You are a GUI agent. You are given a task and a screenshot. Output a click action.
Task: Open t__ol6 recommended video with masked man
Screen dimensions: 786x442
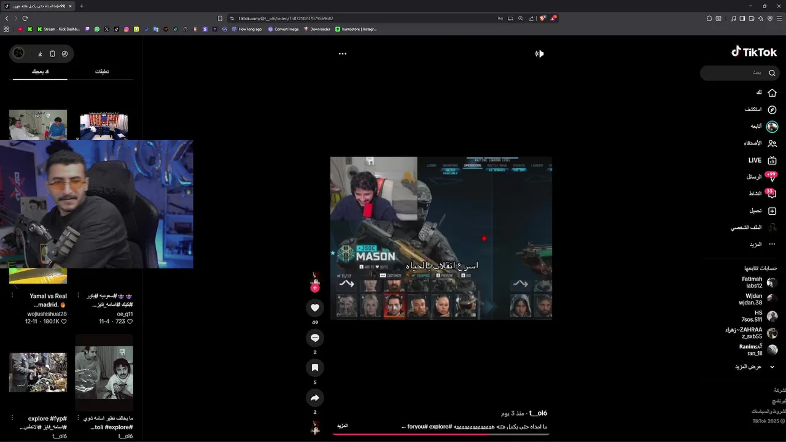click(x=104, y=373)
